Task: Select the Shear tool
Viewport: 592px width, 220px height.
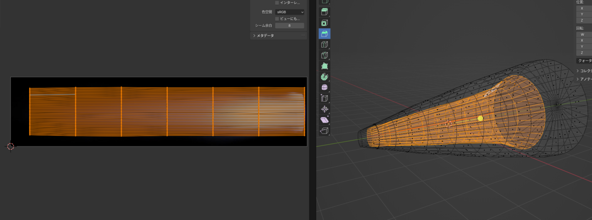Action: [x=325, y=120]
